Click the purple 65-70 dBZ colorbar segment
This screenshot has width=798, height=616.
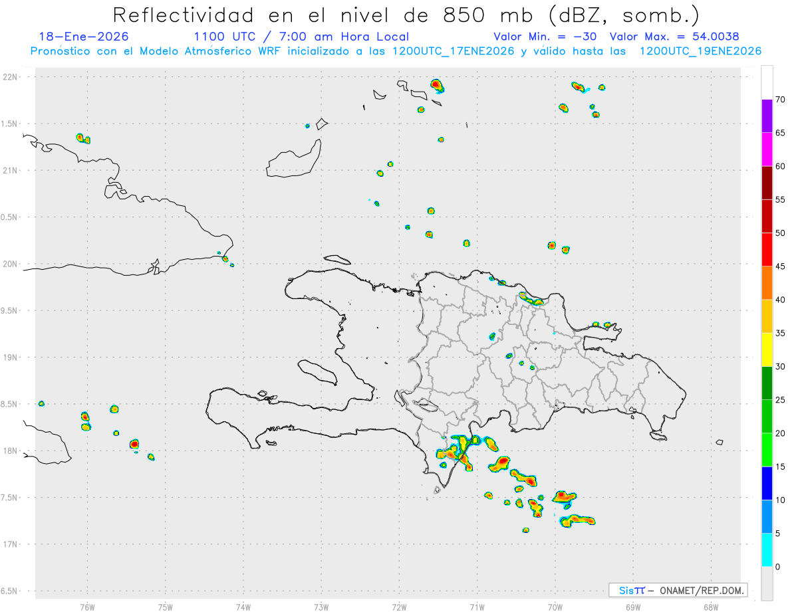[767, 116]
